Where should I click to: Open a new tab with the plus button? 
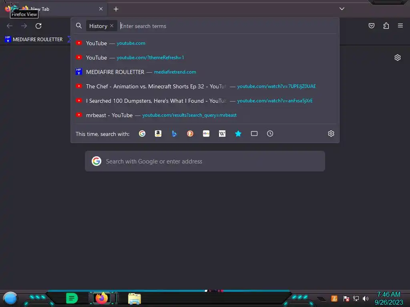click(116, 9)
